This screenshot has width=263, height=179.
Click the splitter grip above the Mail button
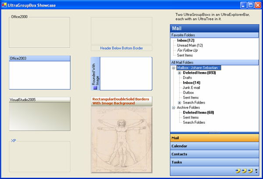[214, 132]
